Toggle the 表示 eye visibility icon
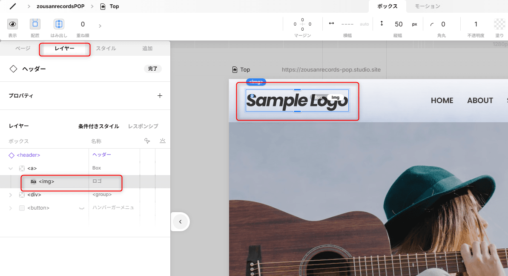Image resolution: width=508 pixels, height=276 pixels. click(13, 24)
